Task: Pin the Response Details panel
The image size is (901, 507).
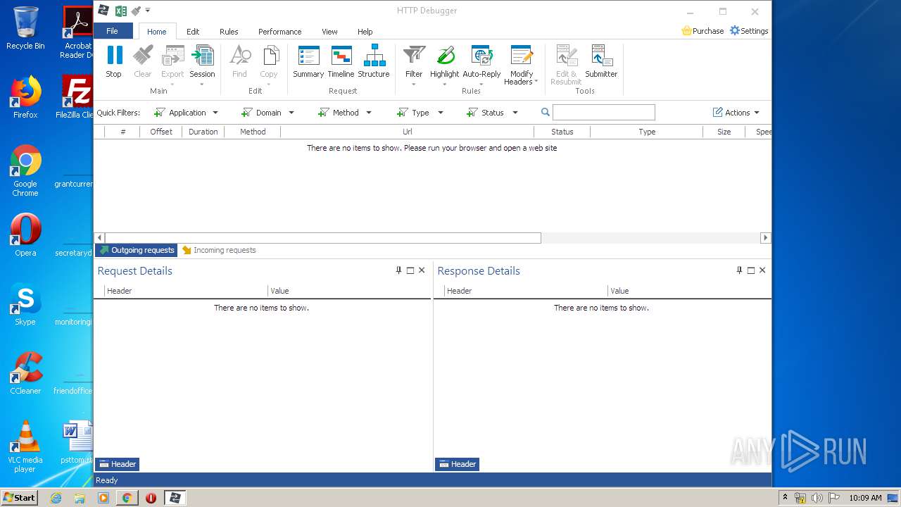Action: point(739,270)
